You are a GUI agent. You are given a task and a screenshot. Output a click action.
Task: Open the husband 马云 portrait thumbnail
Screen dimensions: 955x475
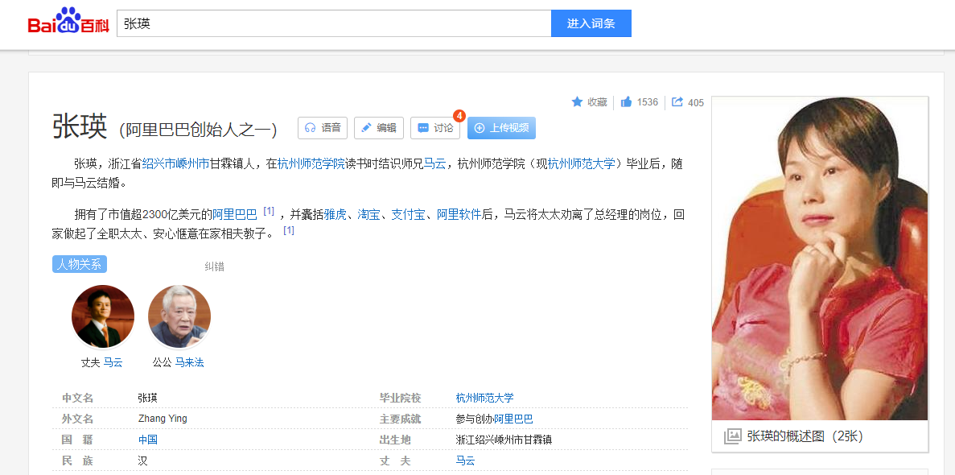pyautogui.click(x=103, y=316)
